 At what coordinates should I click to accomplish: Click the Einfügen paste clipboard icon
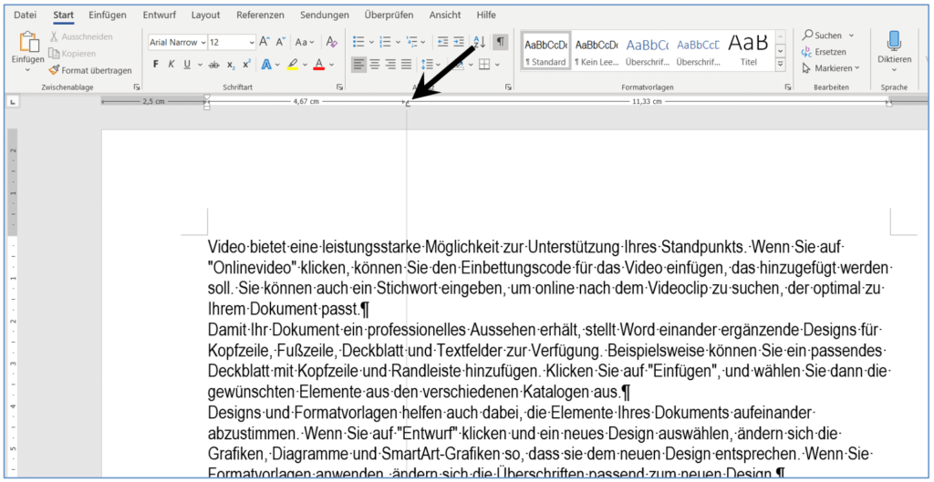[x=28, y=42]
